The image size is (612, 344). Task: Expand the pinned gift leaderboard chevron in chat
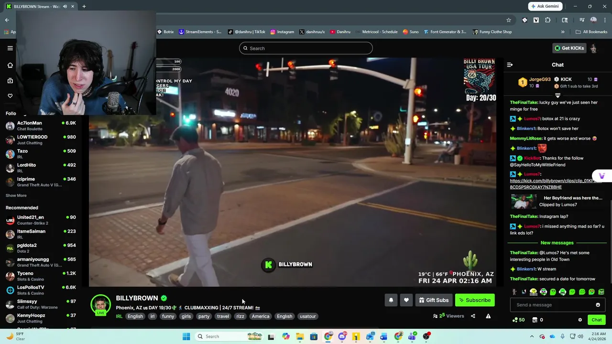557,96
